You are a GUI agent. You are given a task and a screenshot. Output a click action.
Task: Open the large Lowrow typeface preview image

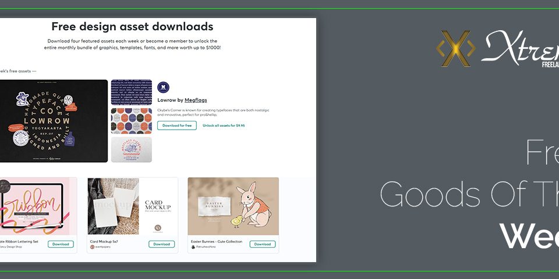pos(54,121)
